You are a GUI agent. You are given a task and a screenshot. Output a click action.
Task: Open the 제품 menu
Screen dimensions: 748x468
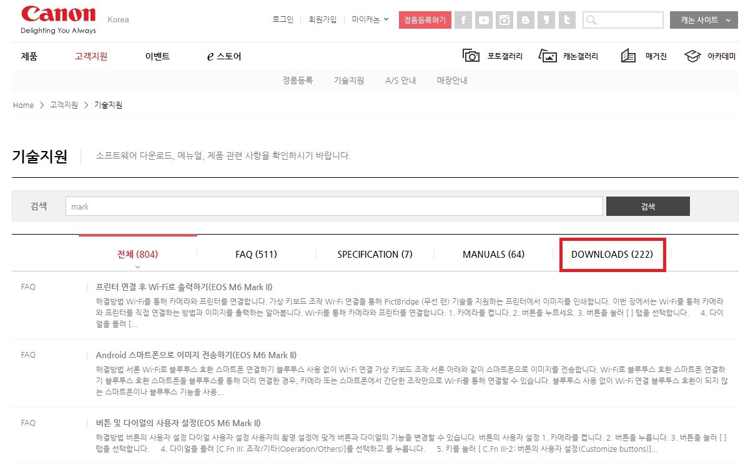point(29,56)
